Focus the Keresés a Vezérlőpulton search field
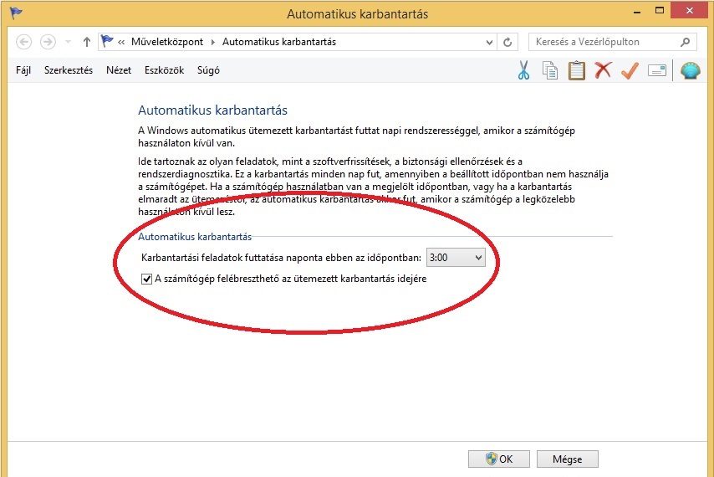This screenshot has height=477, width=714. point(612,42)
